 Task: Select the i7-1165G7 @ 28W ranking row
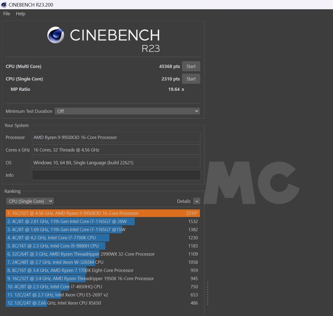(103, 221)
